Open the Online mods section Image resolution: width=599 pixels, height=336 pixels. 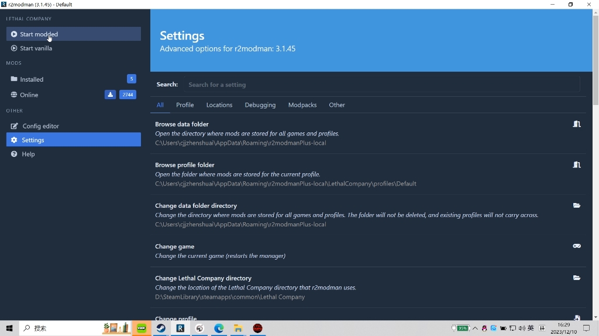point(73,94)
